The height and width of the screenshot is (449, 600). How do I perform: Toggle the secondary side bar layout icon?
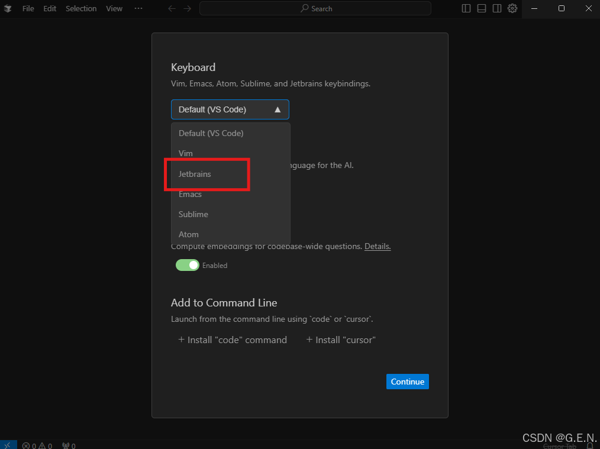tap(496, 8)
